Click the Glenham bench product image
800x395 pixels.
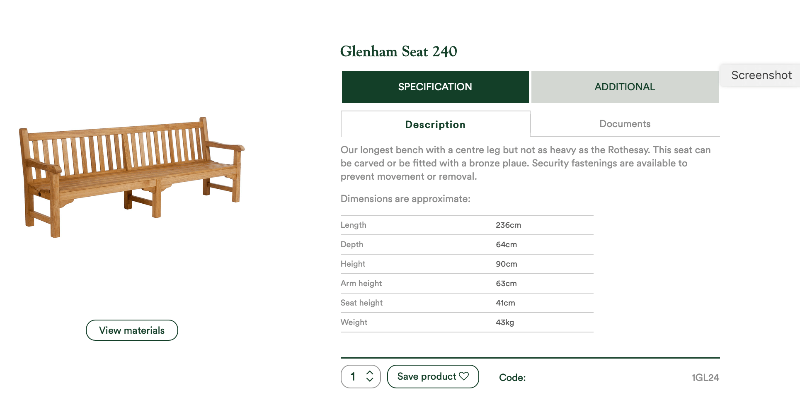tap(132, 177)
